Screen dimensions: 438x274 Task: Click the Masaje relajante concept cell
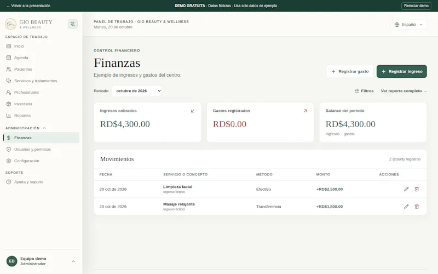coord(179,207)
